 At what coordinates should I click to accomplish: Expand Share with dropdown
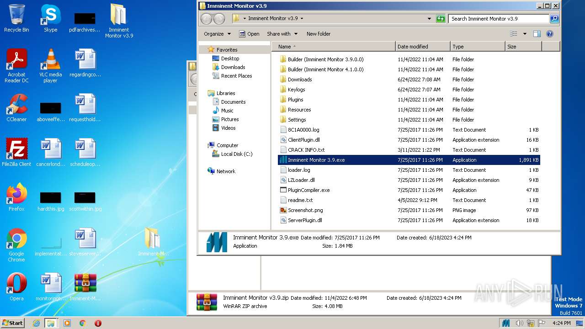point(282,34)
